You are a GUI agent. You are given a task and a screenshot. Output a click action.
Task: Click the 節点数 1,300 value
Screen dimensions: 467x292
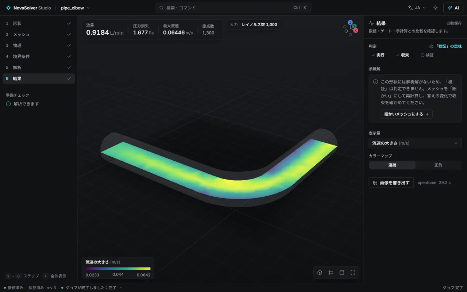(208, 33)
